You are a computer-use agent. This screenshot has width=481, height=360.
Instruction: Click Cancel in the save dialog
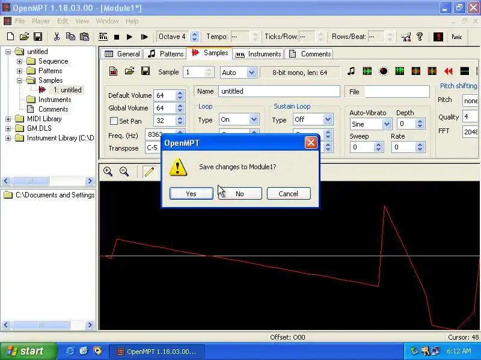tap(289, 194)
